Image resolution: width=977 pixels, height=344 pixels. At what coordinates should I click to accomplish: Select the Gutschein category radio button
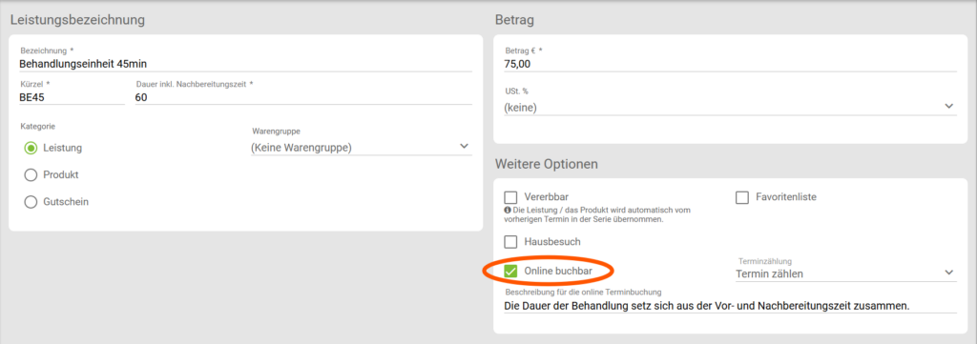click(x=31, y=202)
